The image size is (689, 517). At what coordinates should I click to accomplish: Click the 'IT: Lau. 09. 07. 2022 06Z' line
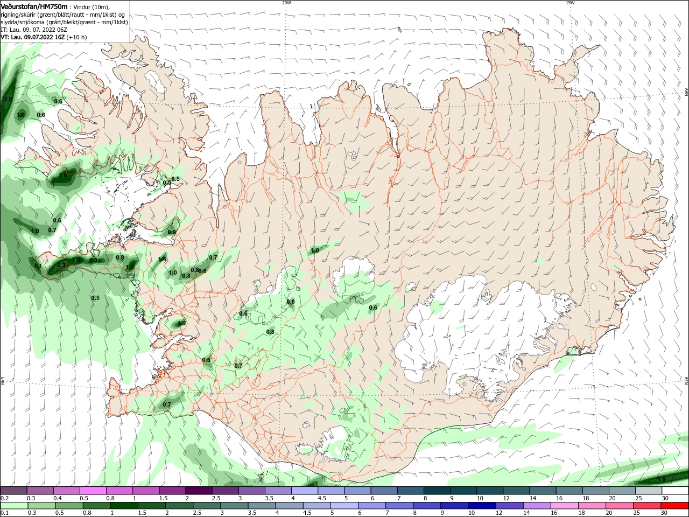[33, 30]
